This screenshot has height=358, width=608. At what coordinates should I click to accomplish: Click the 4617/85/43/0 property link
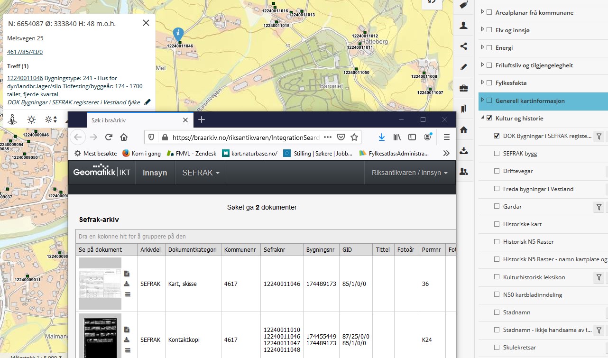coord(25,52)
